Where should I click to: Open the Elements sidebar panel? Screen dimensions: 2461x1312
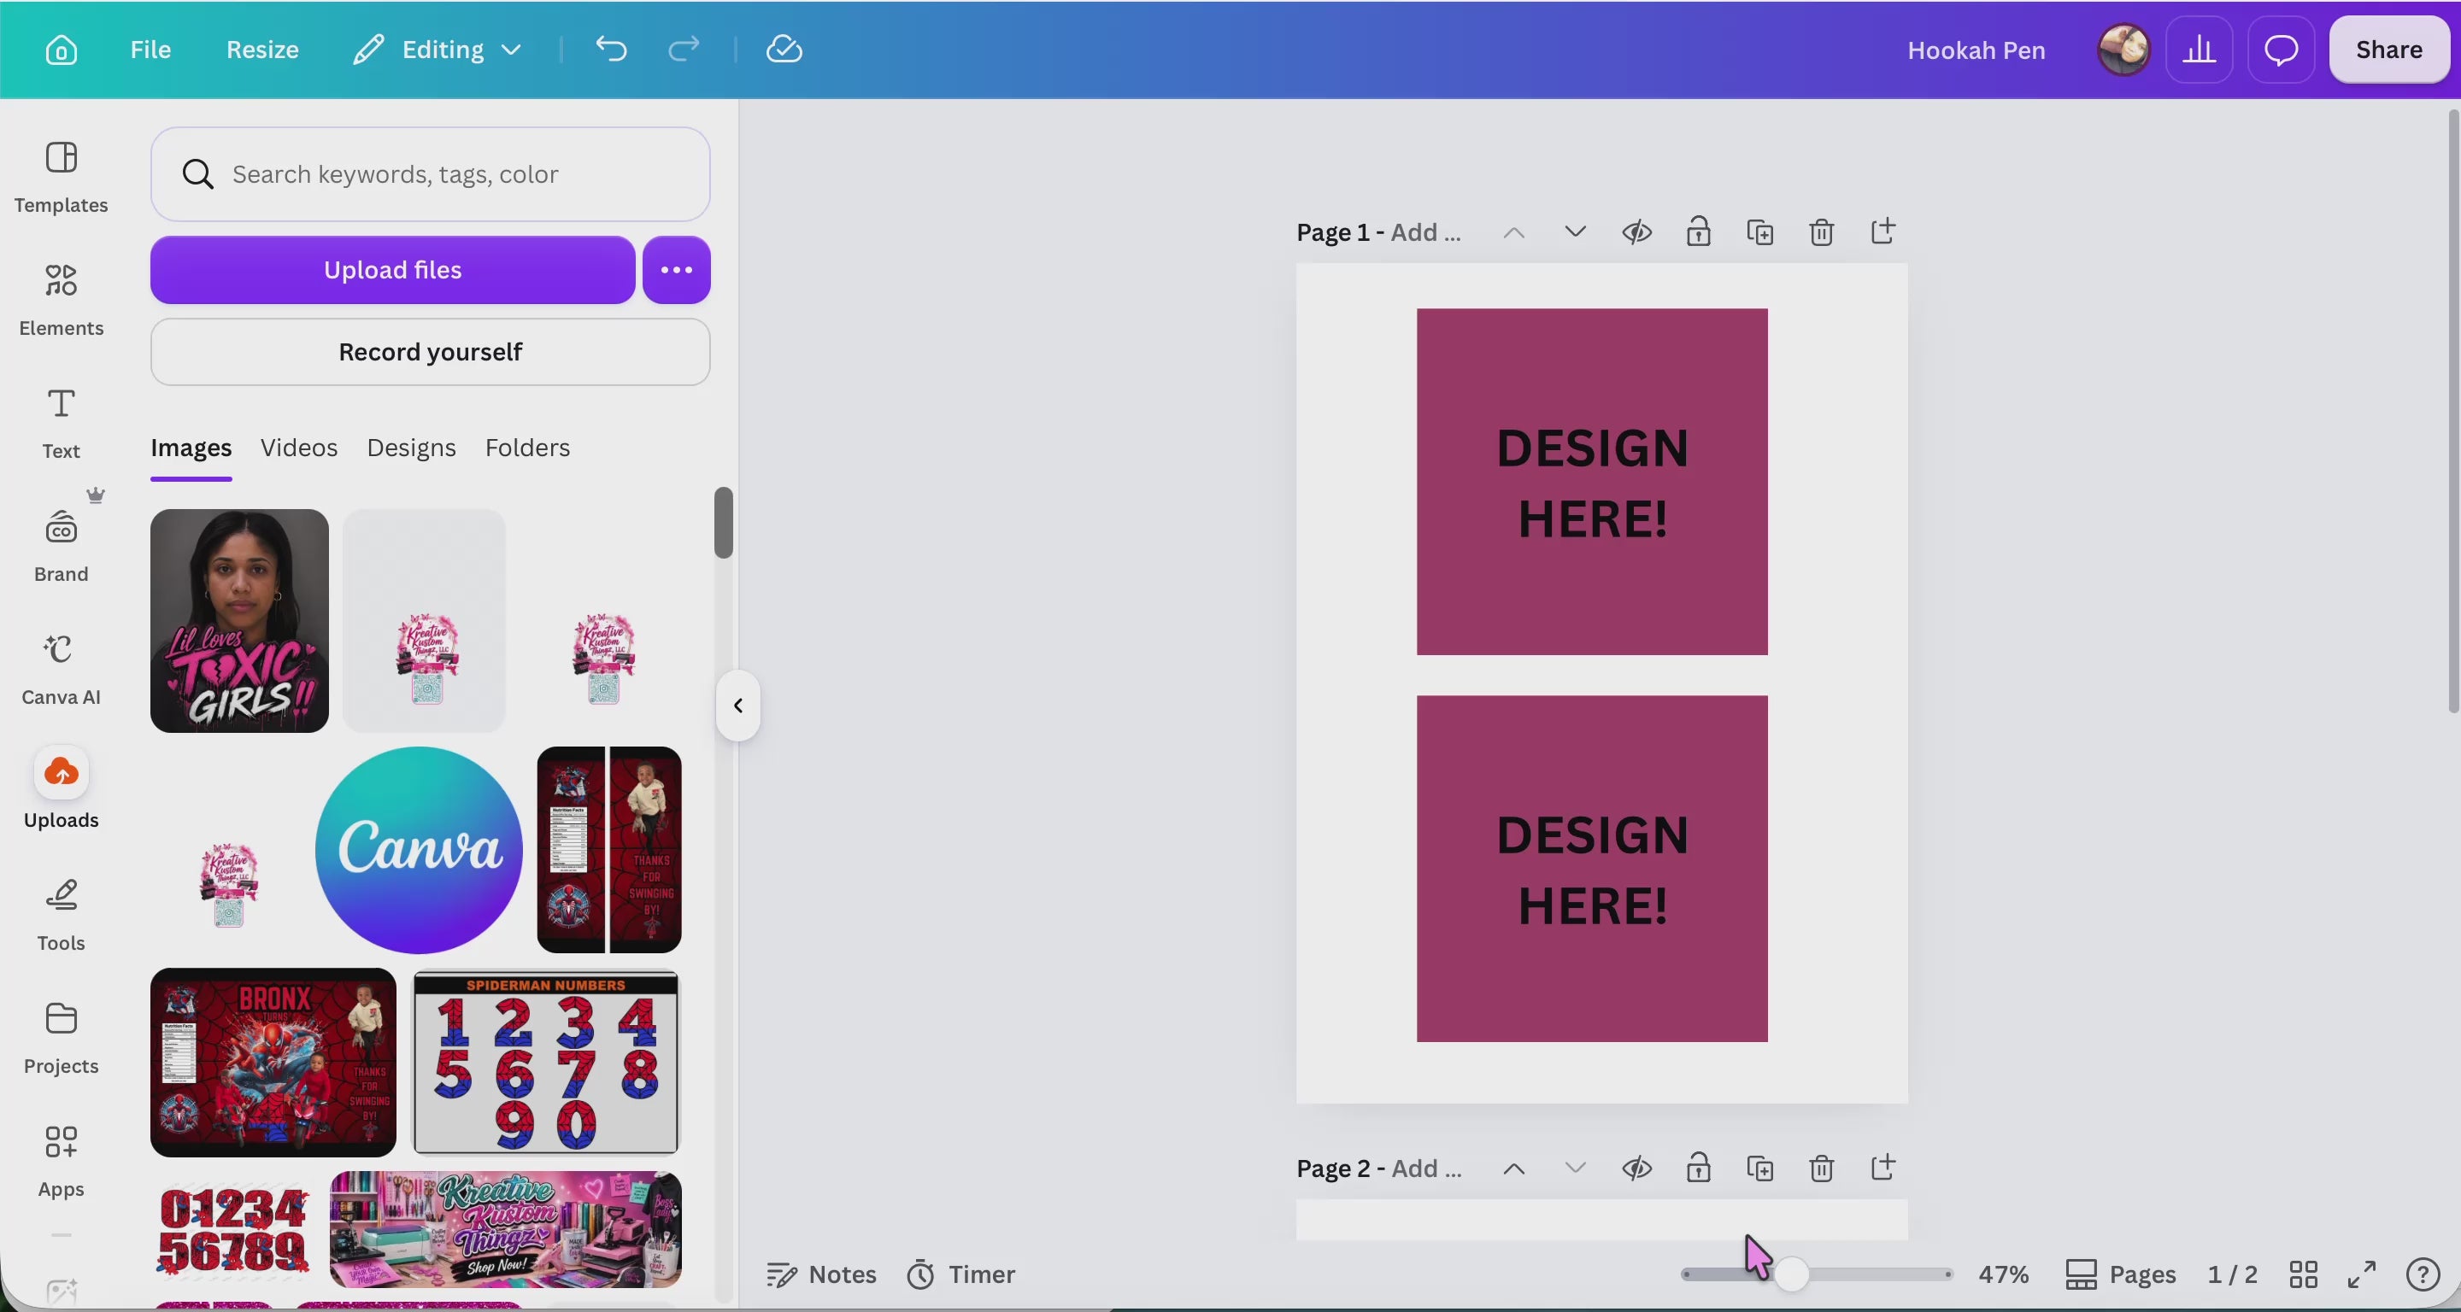62,300
